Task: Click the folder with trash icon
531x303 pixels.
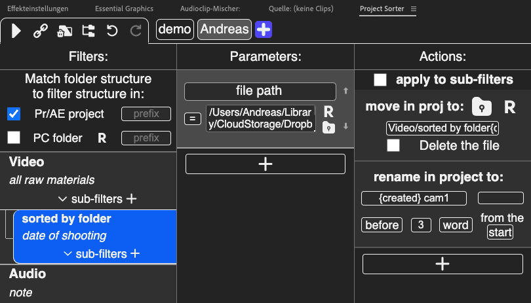Action: (x=64, y=30)
